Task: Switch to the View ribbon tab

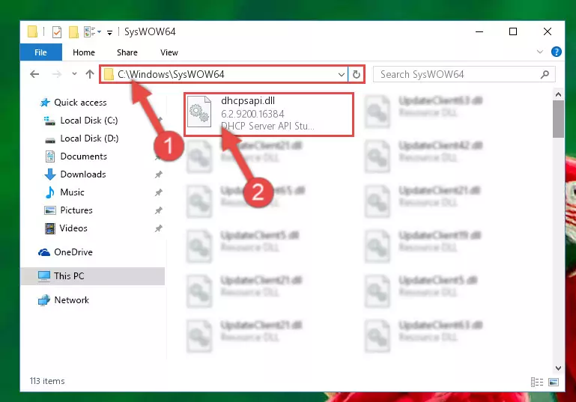Action: (x=169, y=52)
